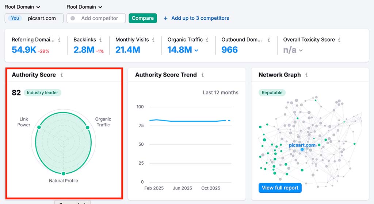Screen dimensions: 374x204
Task: Click the 'Natural Profile' radar label
Action: 64,181
